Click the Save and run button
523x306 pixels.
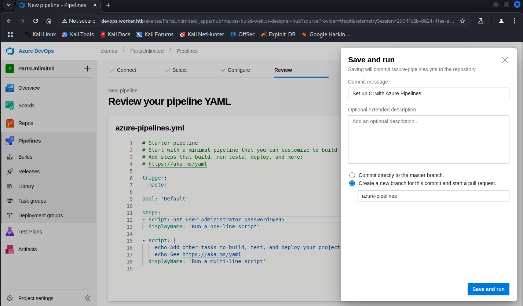click(489, 289)
